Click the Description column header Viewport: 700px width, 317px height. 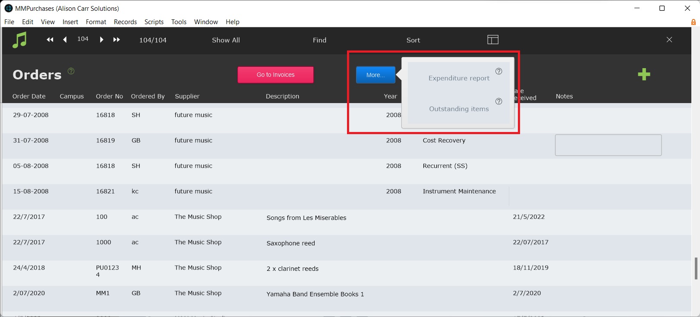282,96
